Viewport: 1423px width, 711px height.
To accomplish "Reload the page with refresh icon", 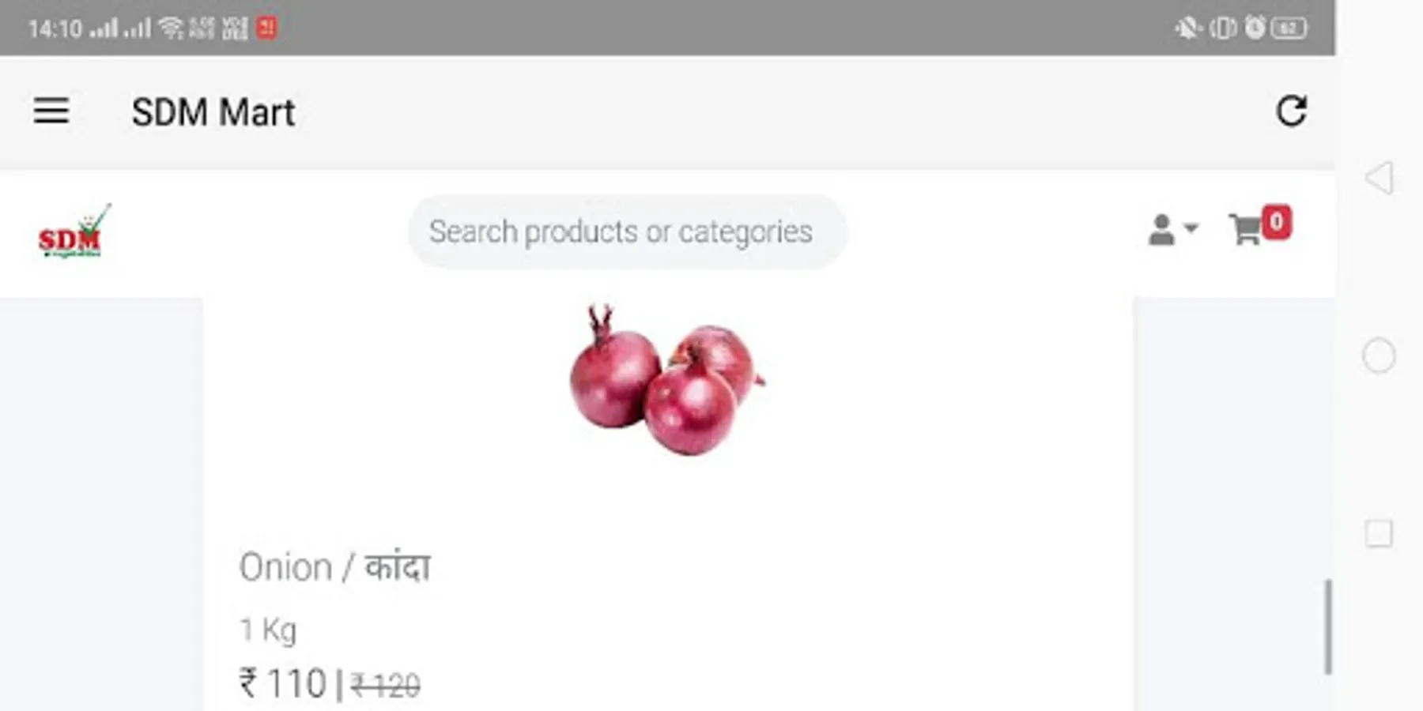I will [1291, 111].
